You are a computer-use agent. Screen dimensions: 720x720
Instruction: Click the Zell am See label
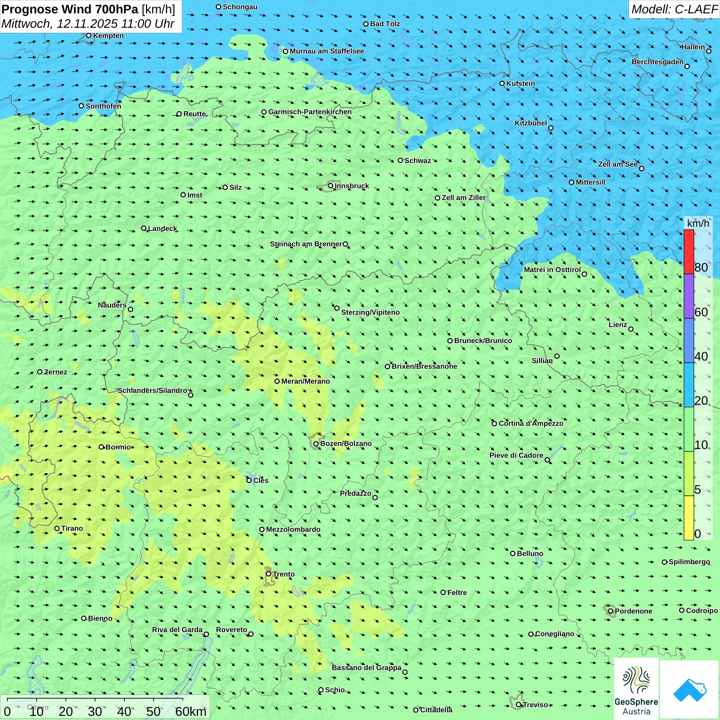tap(618, 164)
